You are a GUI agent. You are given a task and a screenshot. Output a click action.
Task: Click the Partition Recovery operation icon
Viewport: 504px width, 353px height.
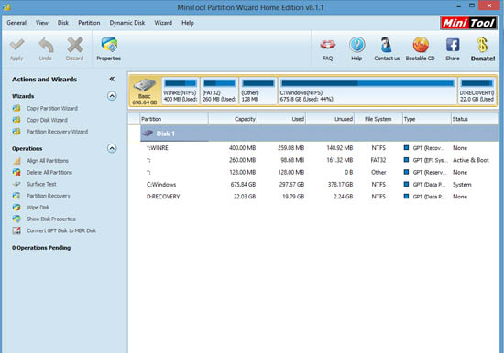tap(16, 196)
